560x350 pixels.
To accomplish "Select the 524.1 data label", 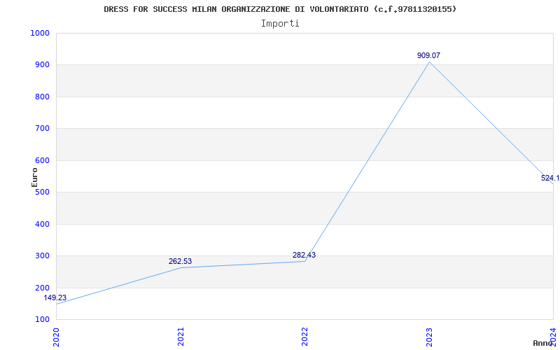I will (550, 178).
